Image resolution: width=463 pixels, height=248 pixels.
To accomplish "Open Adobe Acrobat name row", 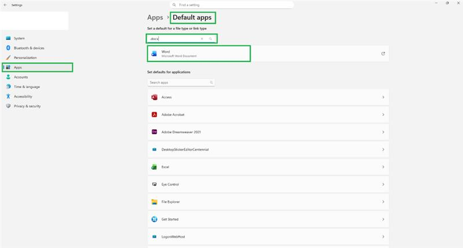I will (x=268, y=115).
